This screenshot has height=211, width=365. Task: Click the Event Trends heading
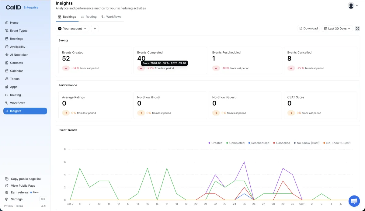click(68, 130)
